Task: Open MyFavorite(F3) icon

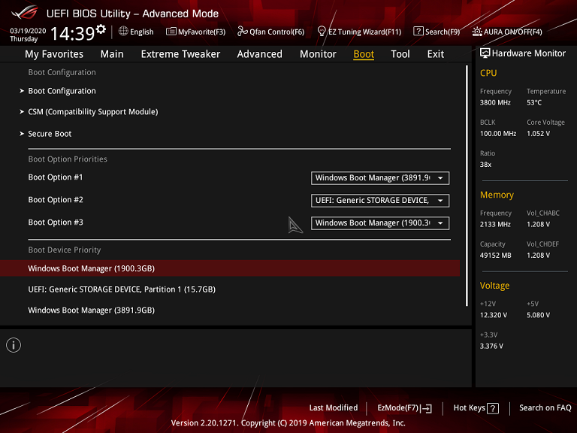Action: point(171,32)
